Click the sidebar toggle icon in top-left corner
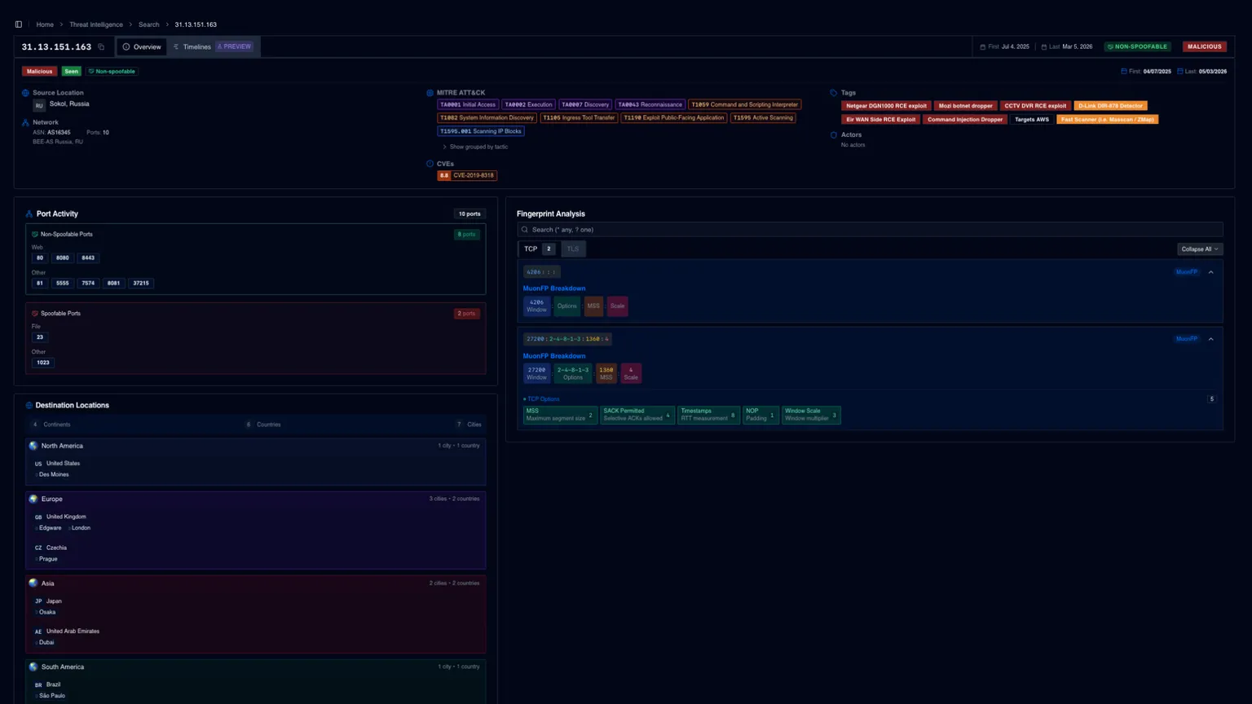 (x=18, y=24)
